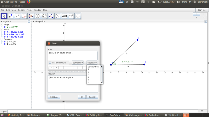Collapse the Point group in Algebra
The width and height of the screenshot is (209, 117).
(2, 29)
